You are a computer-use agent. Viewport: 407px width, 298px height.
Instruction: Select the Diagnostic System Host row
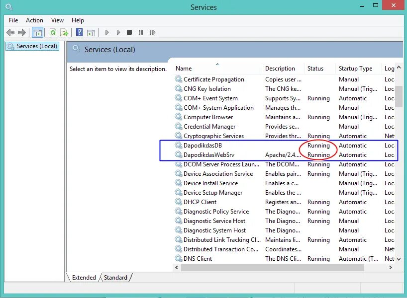284,230
